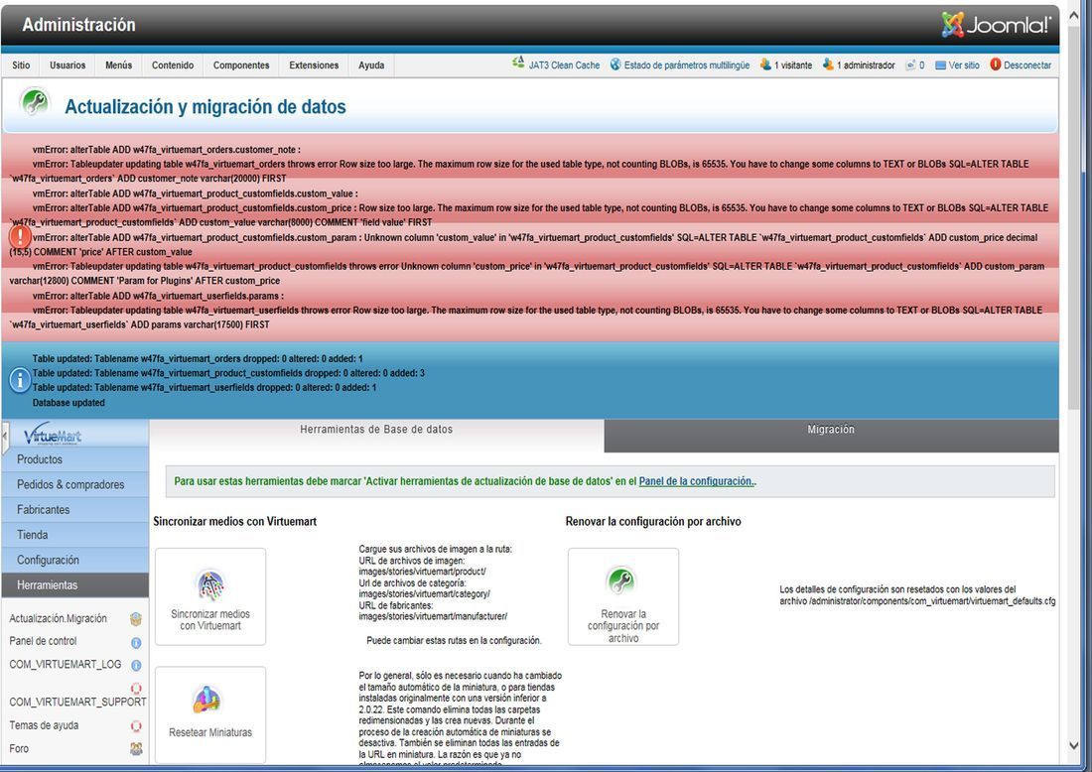Image resolution: width=1092 pixels, height=772 pixels.
Task: Click the JAT3 Clean Cache icon
Action: 518,64
